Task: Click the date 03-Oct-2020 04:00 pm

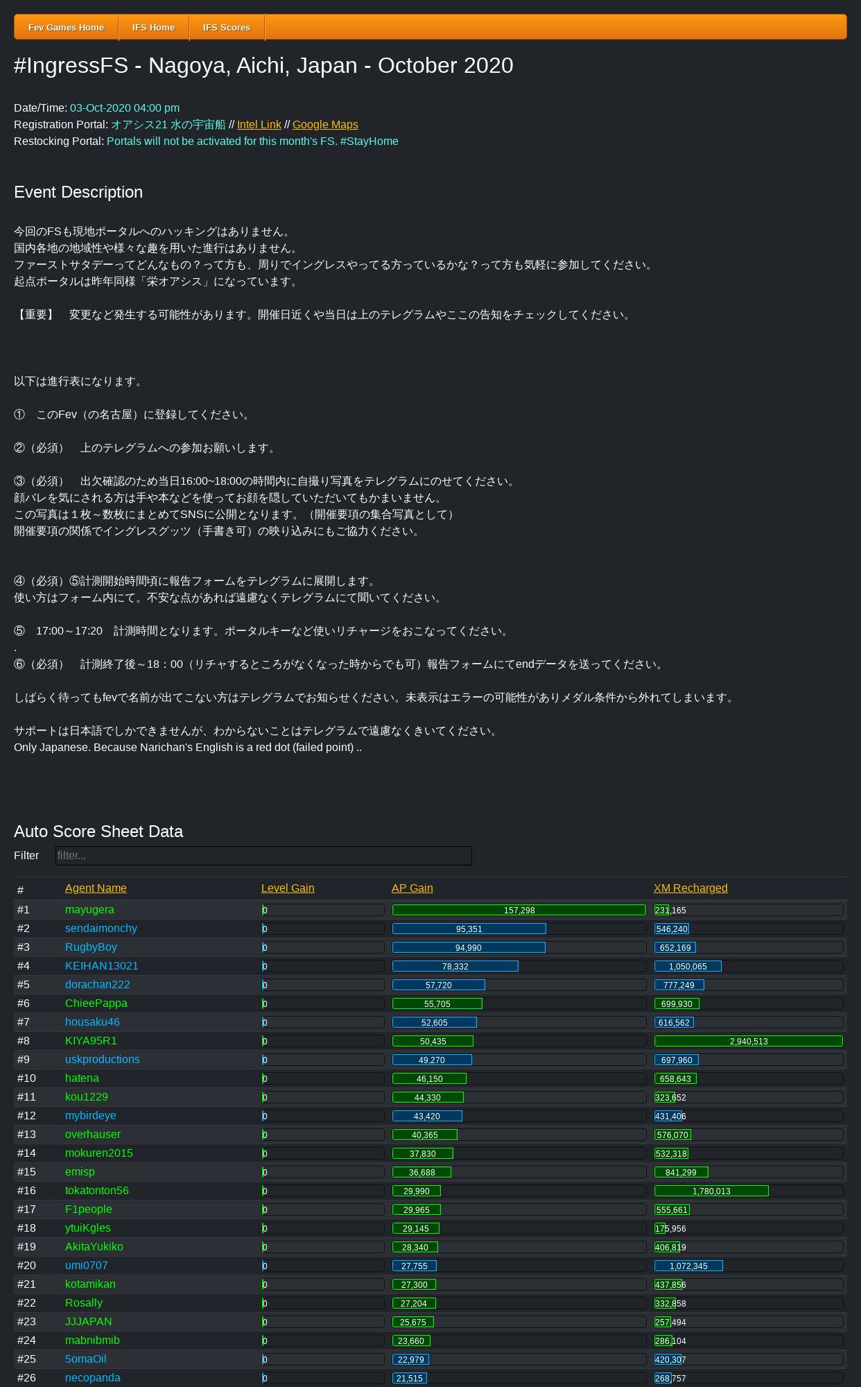Action: 125,108
